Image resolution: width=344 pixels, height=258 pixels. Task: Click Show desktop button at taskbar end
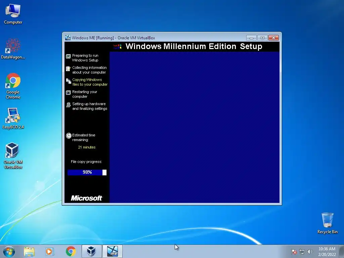click(x=342, y=251)
